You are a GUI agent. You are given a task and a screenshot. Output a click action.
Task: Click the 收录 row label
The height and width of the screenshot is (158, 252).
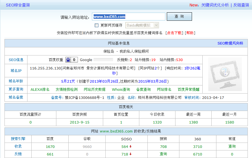[x=18, y=146]
